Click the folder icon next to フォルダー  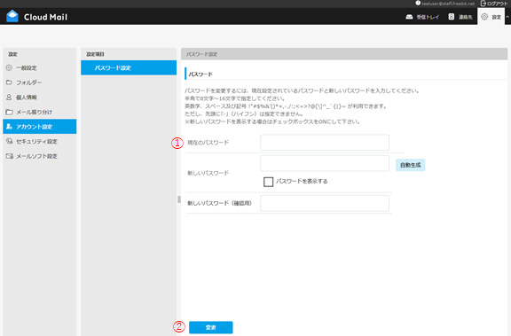pyautogui.click(x=9, y=82)
